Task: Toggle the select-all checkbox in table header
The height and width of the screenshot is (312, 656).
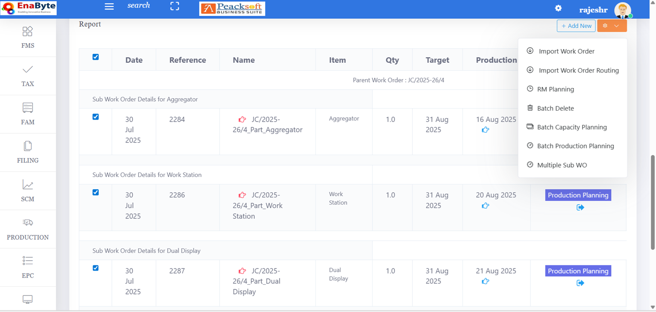Action: (96, 57)
